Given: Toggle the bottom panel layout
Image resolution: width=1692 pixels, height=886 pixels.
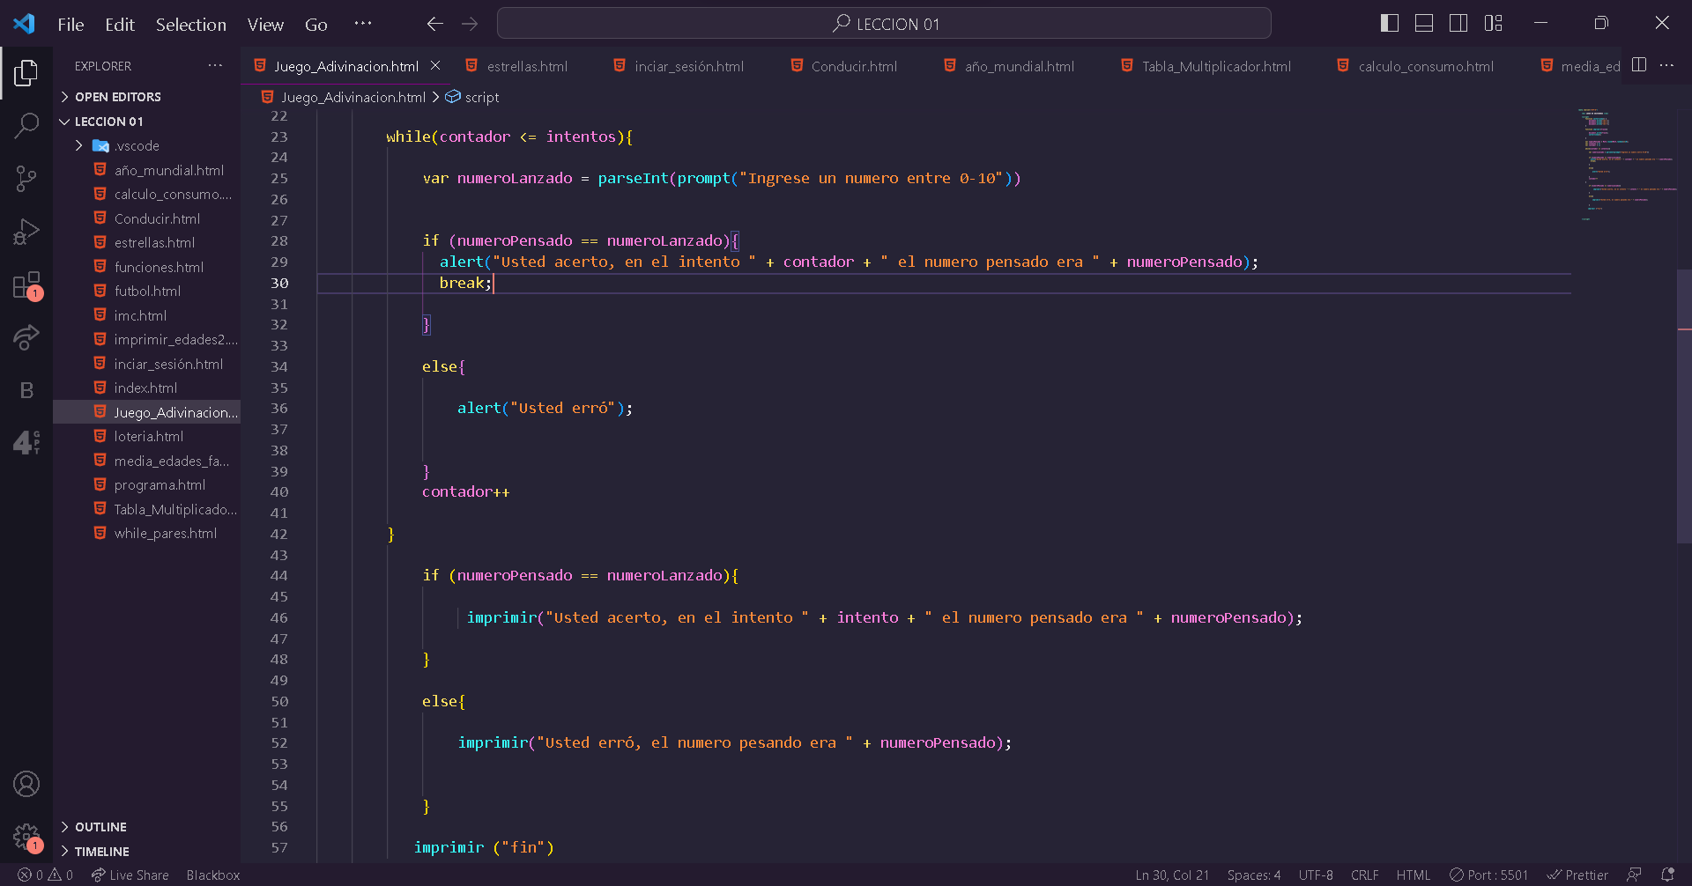Looking at the screenshot, I should pos(1424,24).
